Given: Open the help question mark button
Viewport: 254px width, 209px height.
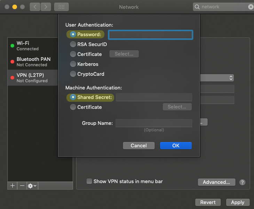Looking at the screenshot, I should 242,182.
